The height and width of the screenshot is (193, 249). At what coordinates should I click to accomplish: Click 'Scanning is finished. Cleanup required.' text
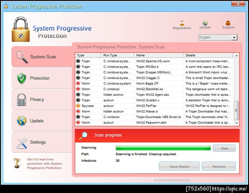pos(146,154)
